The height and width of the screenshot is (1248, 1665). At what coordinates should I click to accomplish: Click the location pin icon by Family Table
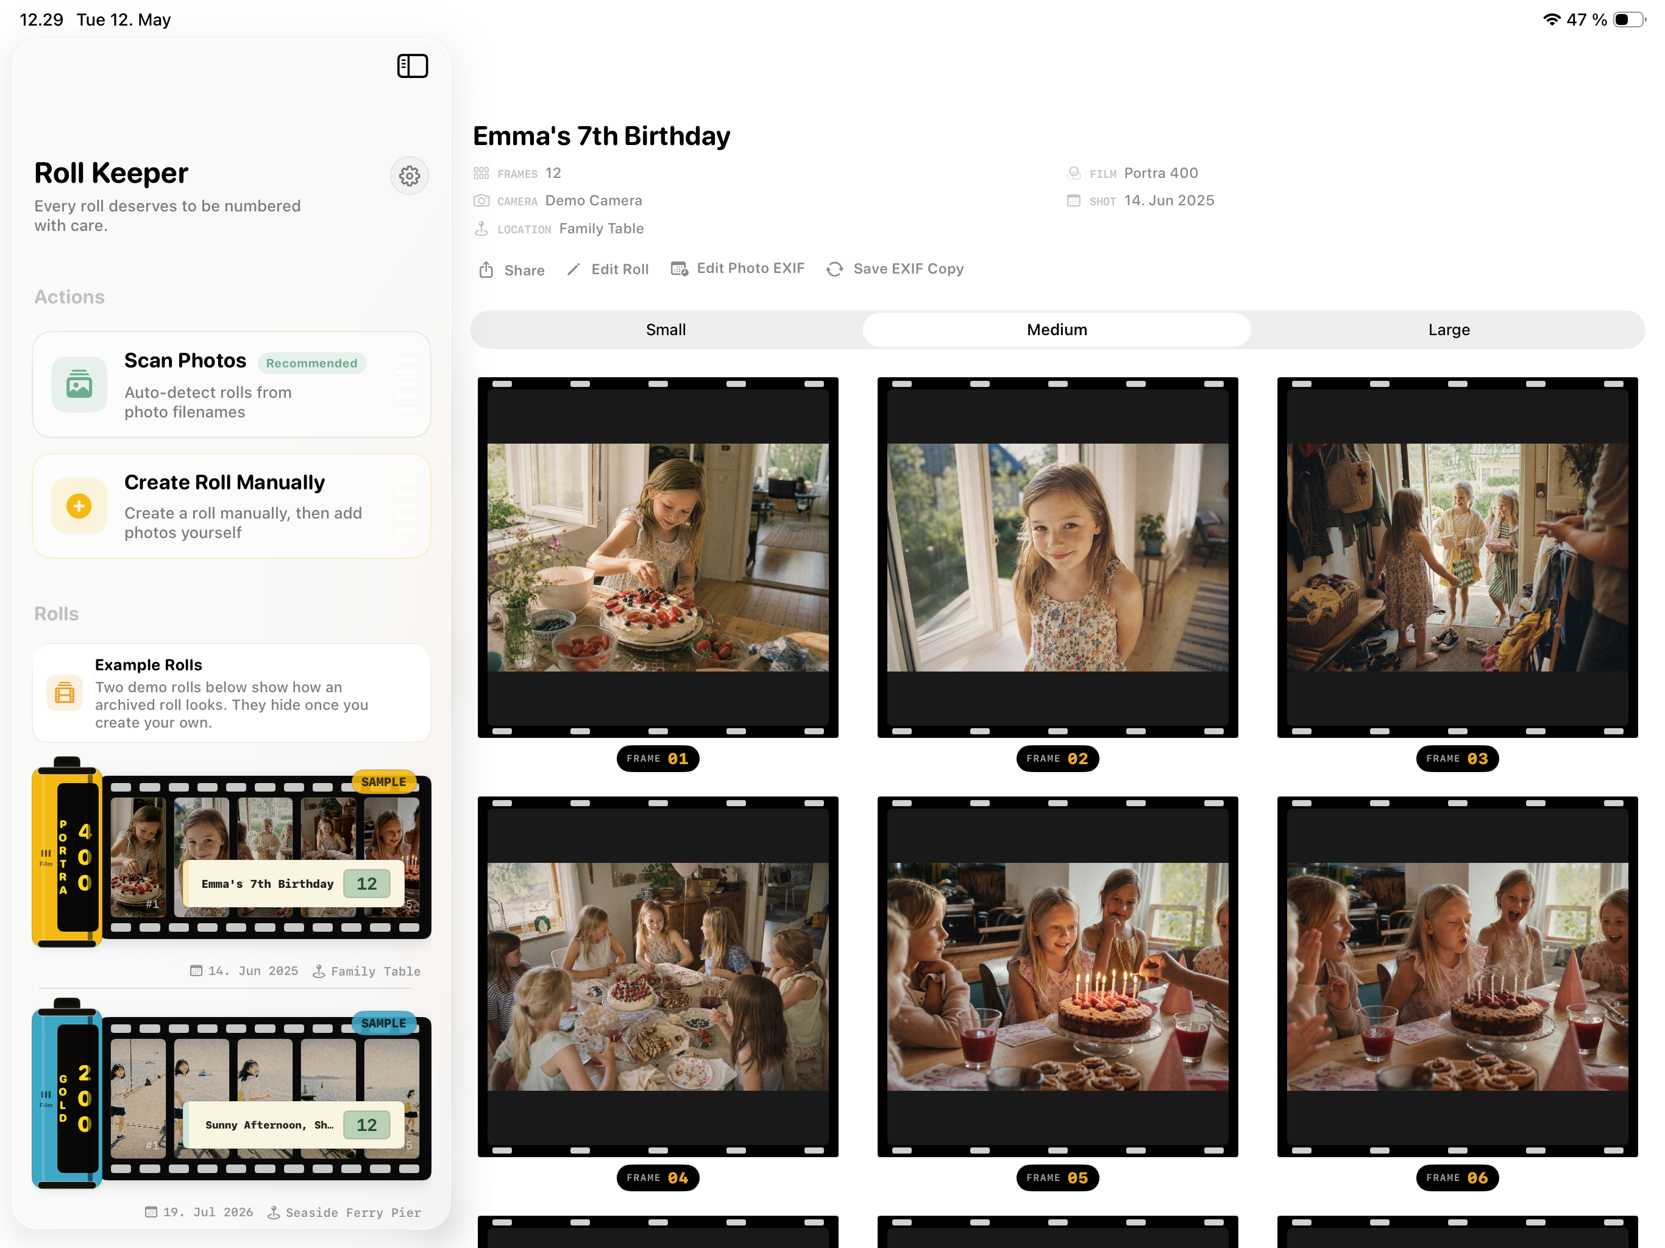coord(481,229)
